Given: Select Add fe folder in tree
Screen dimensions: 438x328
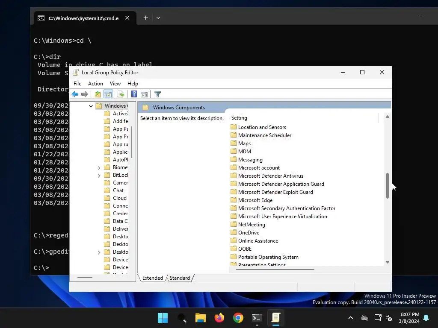Looking at the screenshot, I should [116, 121].
